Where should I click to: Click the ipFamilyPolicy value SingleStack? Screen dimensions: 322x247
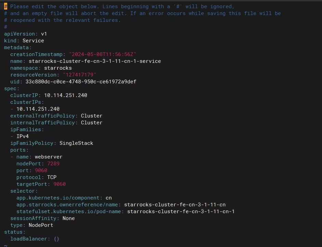(76, 143)
